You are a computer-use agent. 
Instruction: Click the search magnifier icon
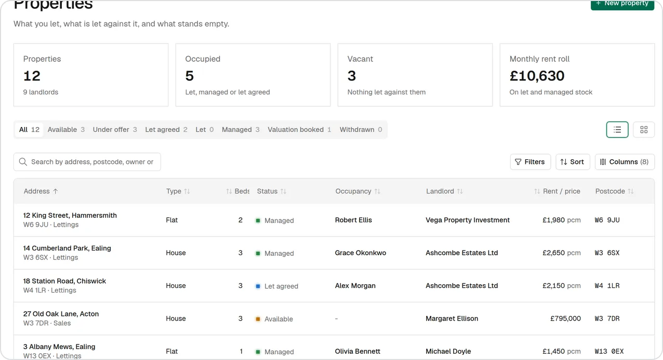[x=23, y=162]
